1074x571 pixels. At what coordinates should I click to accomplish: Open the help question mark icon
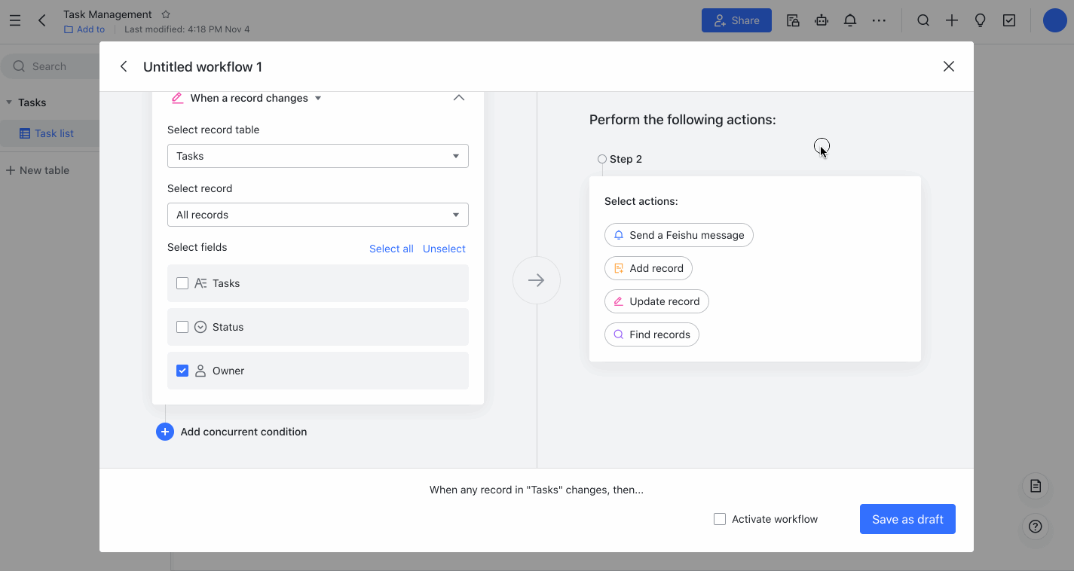(1035, 527)
